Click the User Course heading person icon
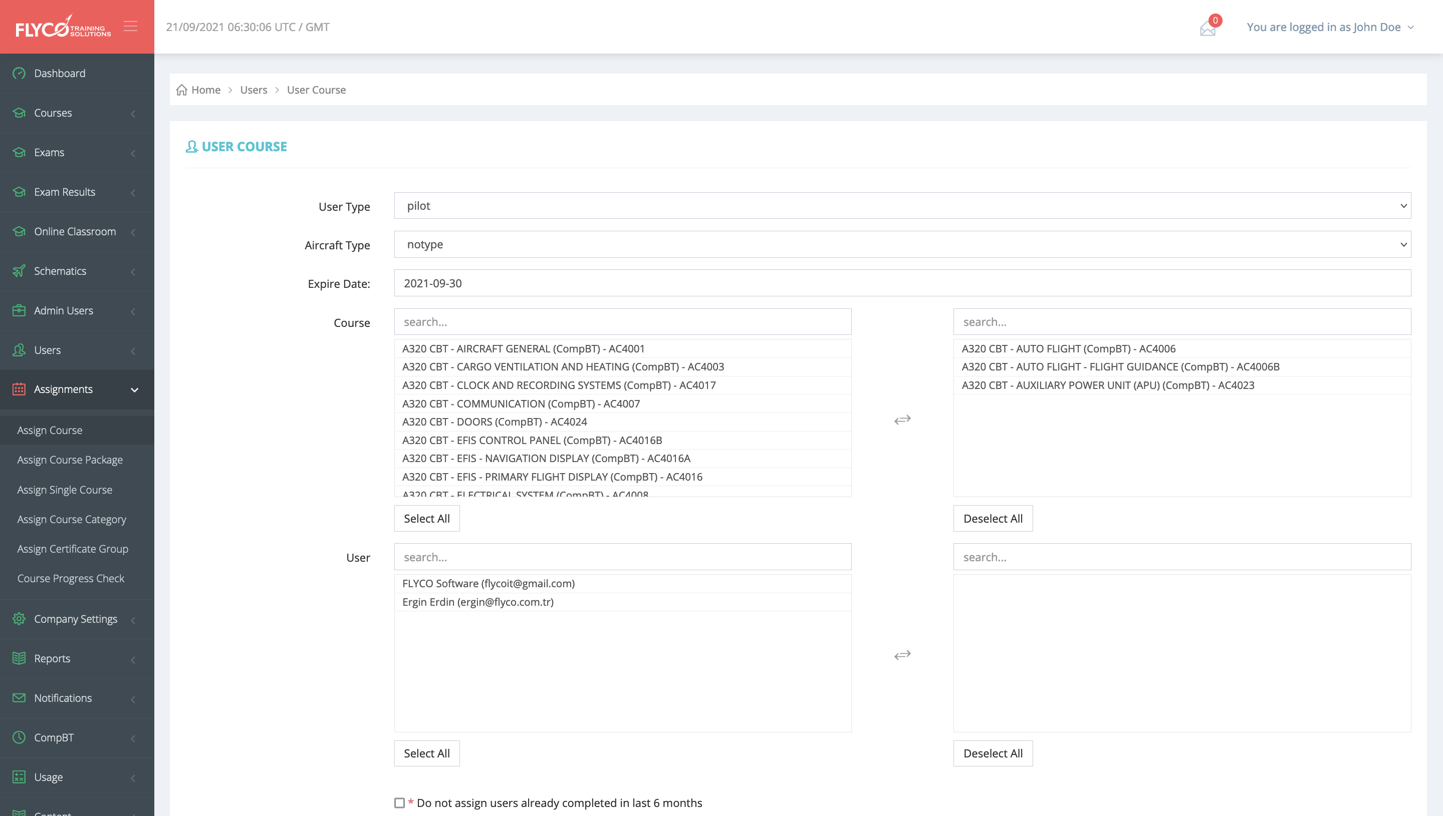Image resolution: width=1443 pixels, height=816 pixels. click(x=192, y=147)
